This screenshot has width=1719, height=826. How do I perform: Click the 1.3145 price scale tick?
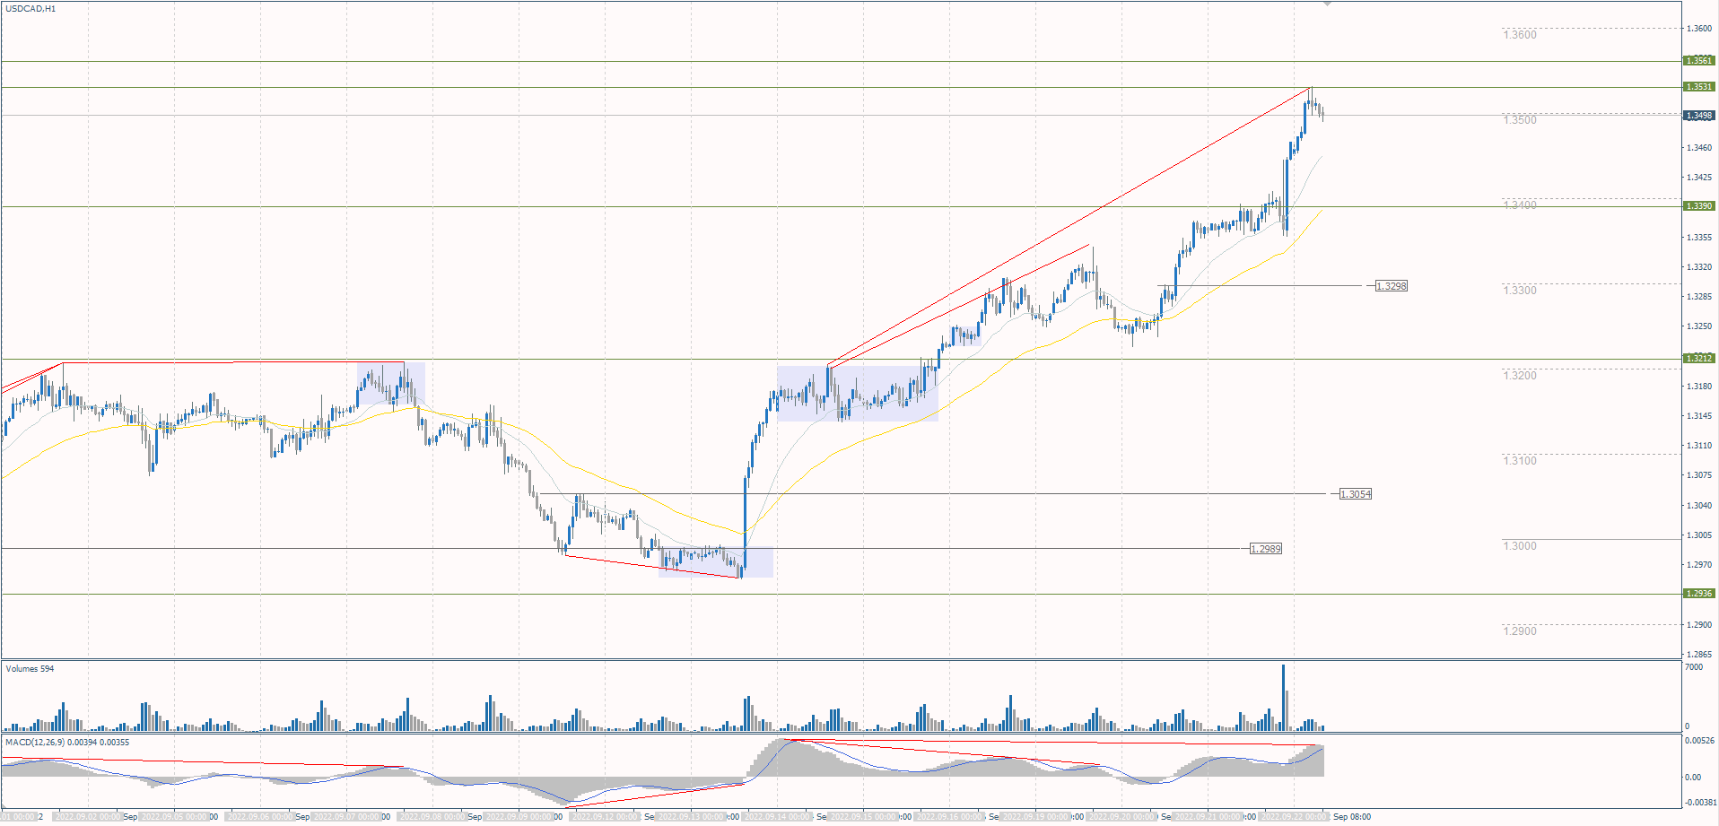pyautogui.click(x=1699, y=416)
